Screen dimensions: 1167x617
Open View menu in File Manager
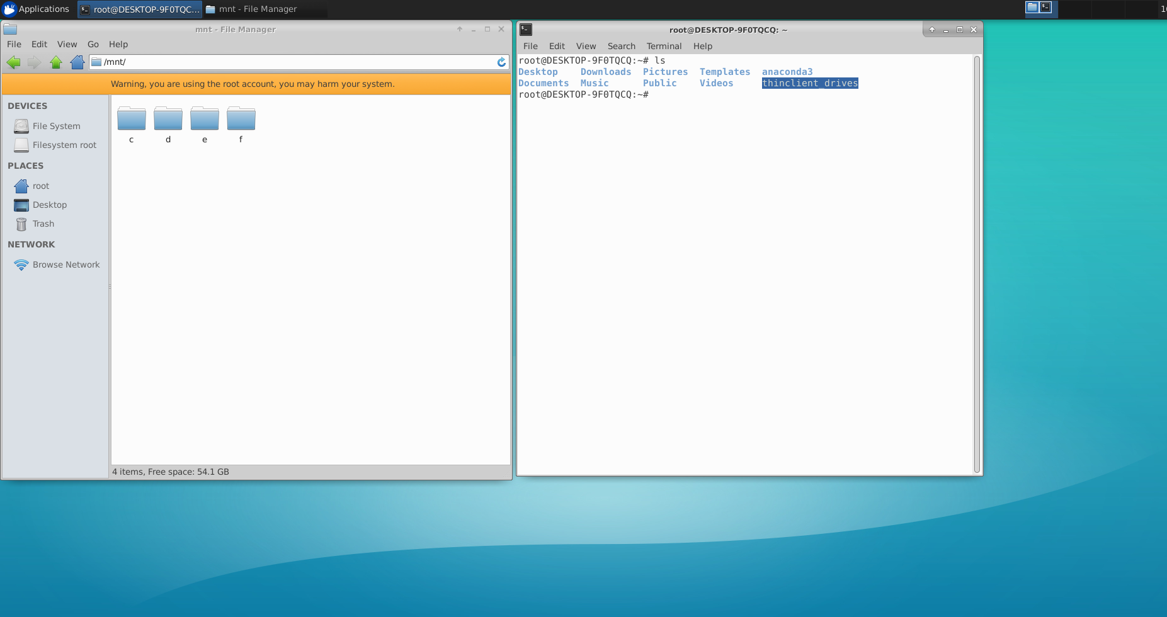pos(67,44)
